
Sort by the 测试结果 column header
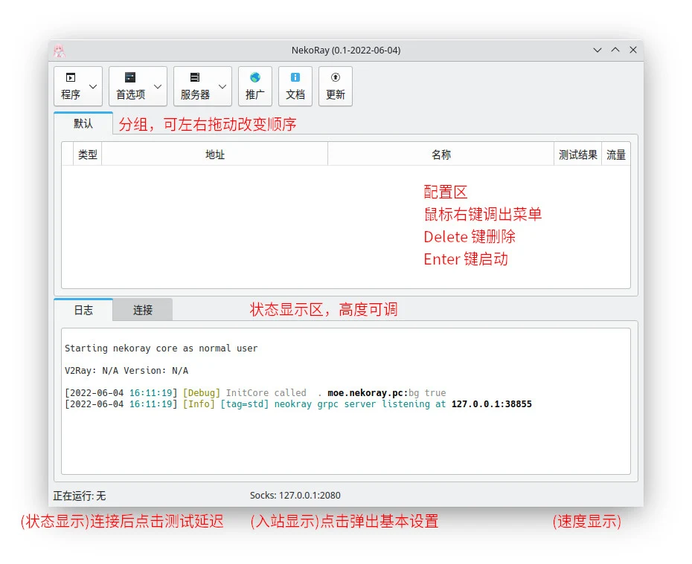(x=577, y=155)
